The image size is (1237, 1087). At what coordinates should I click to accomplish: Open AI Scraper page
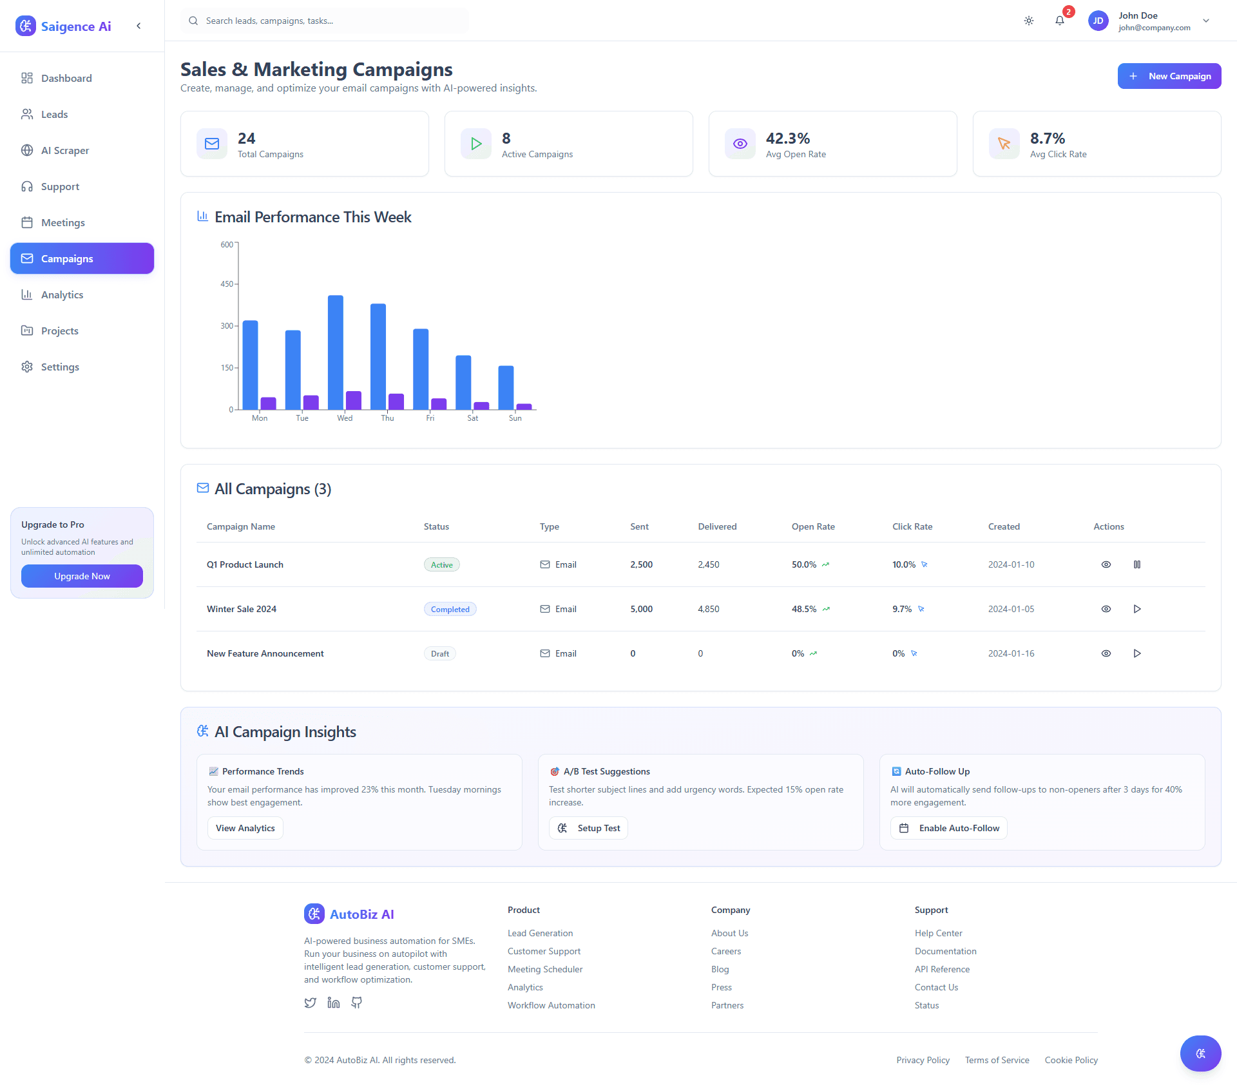point(82,150)
